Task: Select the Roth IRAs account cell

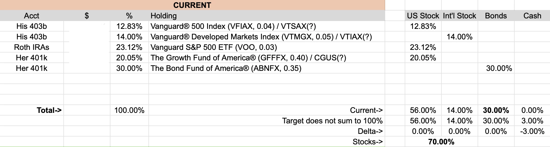Action: (x=32, y=47)
